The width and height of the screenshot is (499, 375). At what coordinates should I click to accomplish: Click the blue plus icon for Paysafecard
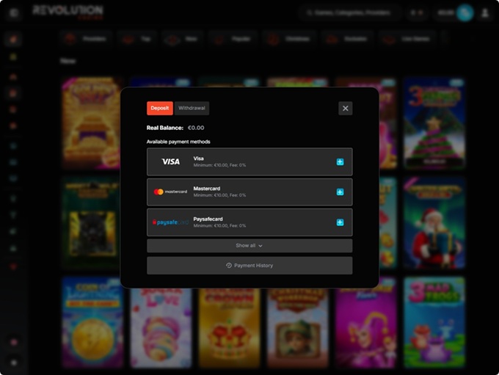click(340, 222)
